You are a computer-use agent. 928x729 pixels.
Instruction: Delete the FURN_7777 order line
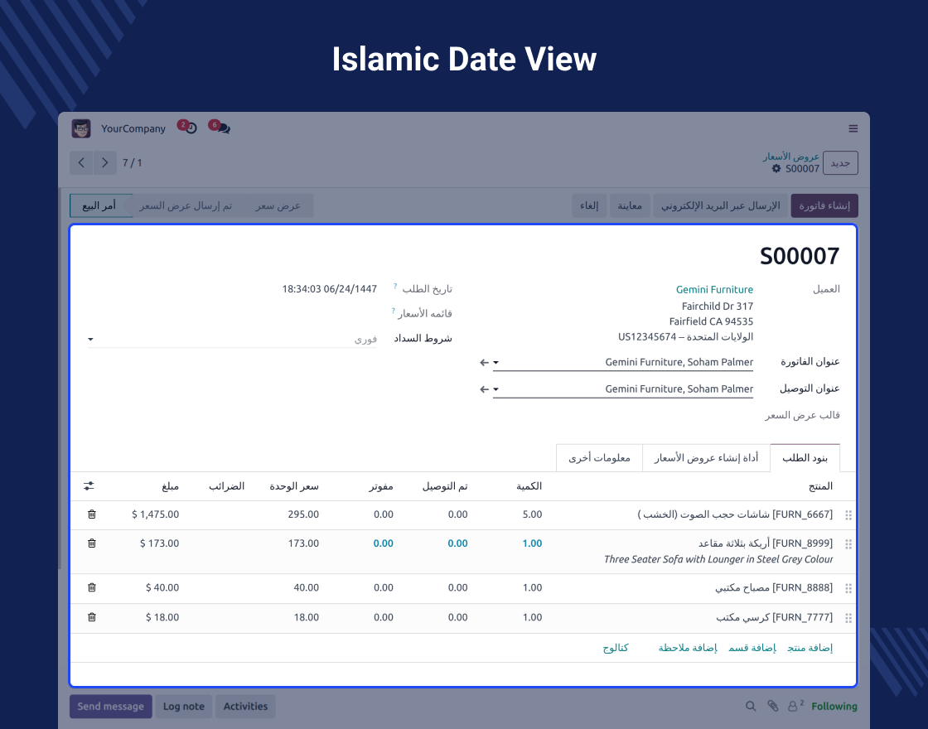click(x=92, y=617)
